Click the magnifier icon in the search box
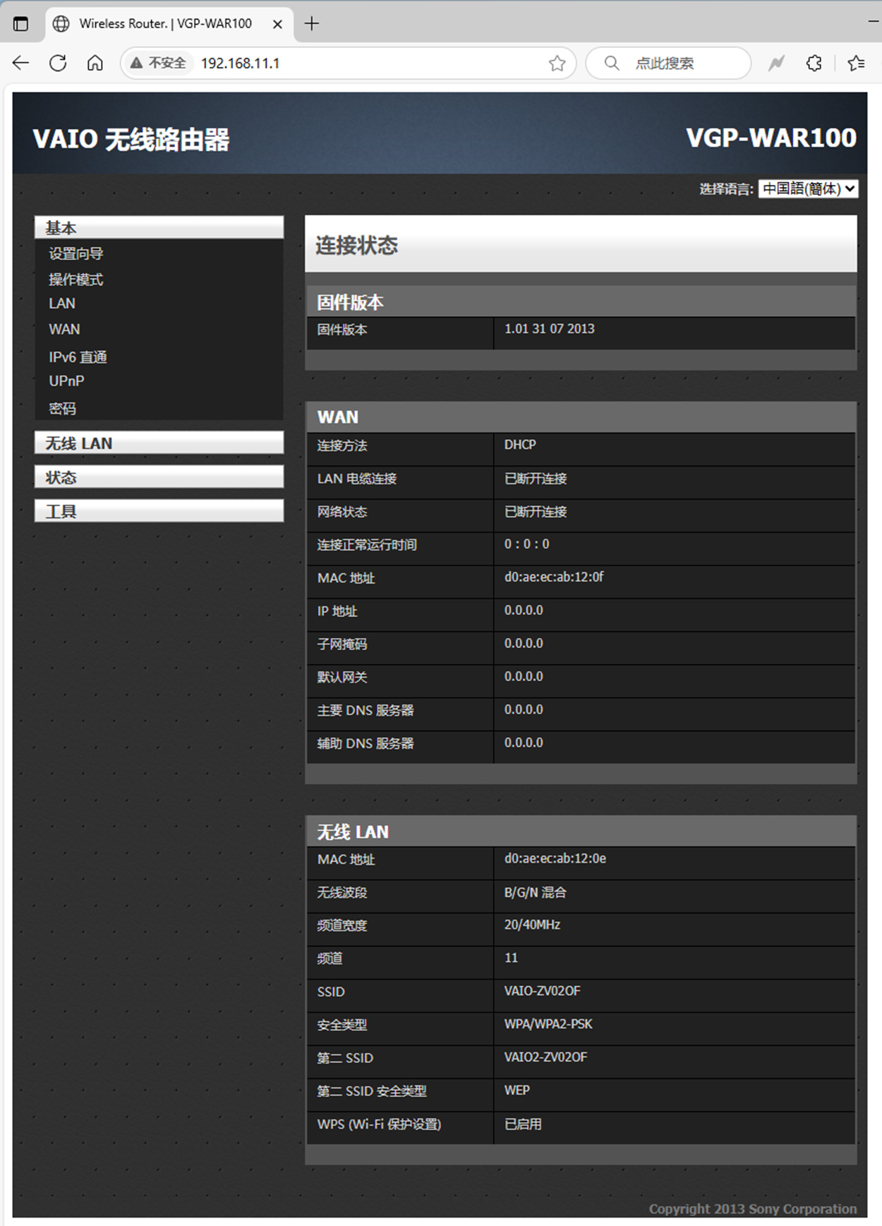 click(x=612, y=63)
